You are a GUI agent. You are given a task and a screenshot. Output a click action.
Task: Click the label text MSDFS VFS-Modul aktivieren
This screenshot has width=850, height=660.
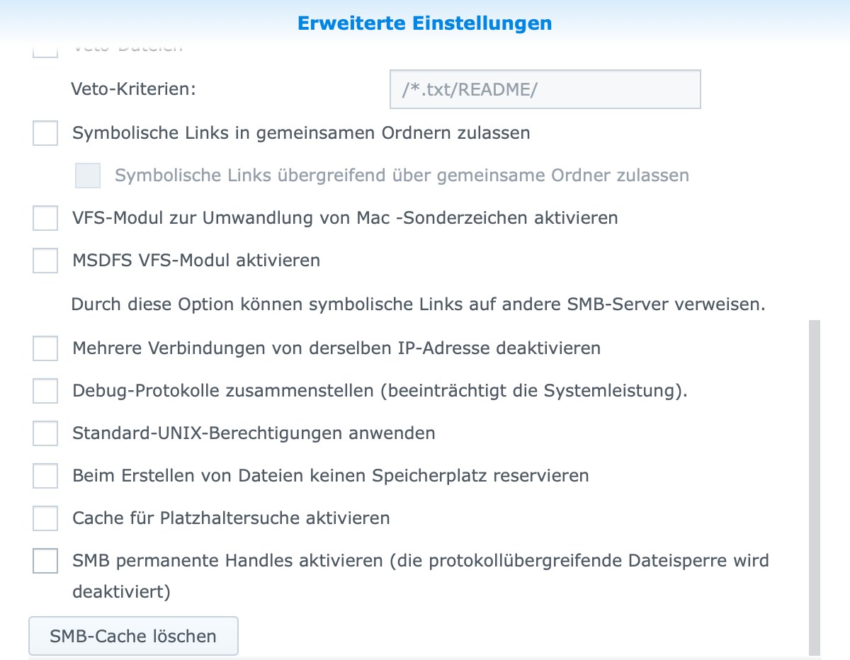(x=196, y=261)
